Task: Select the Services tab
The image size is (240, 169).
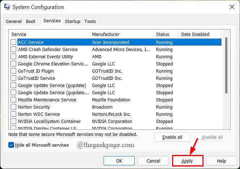Action: (52, 21)
